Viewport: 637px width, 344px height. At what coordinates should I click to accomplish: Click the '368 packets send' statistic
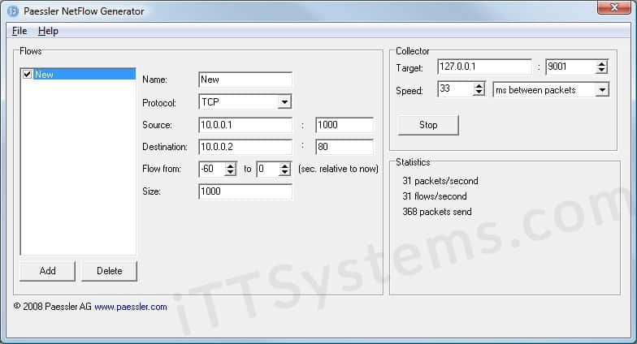point(437,212)
